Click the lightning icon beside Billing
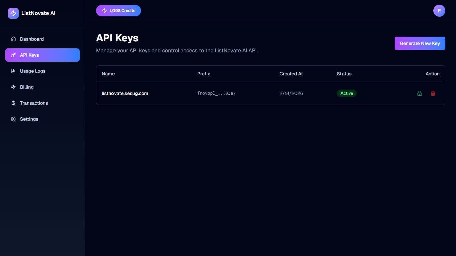The image size is (456, 256). [x=13, y=87]
